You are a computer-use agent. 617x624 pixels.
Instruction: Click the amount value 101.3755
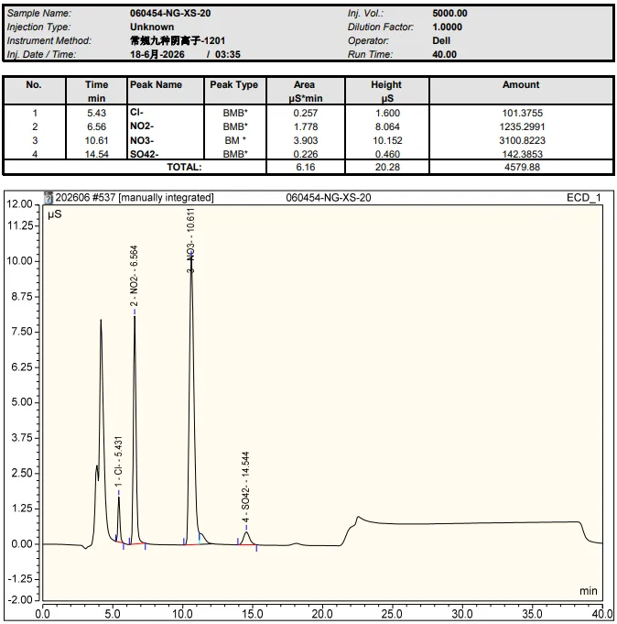pos(523,113)
